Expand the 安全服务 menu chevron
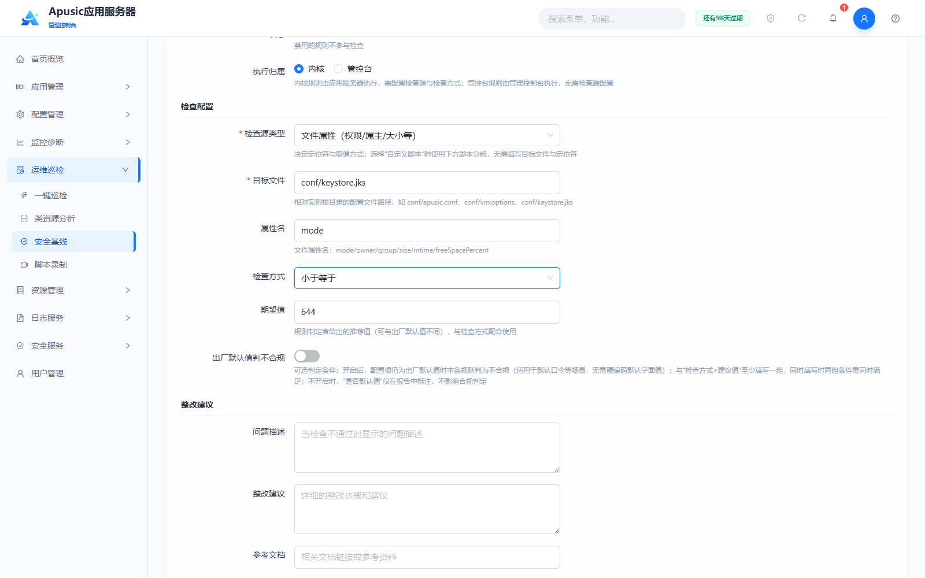Viewport: 925px width, 578px height. click(128, 346)
